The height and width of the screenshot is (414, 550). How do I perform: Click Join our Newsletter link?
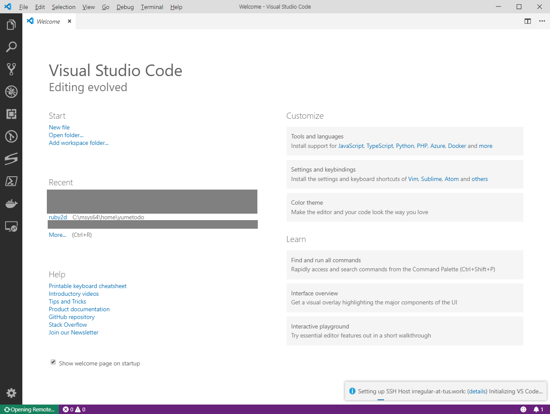73,332
